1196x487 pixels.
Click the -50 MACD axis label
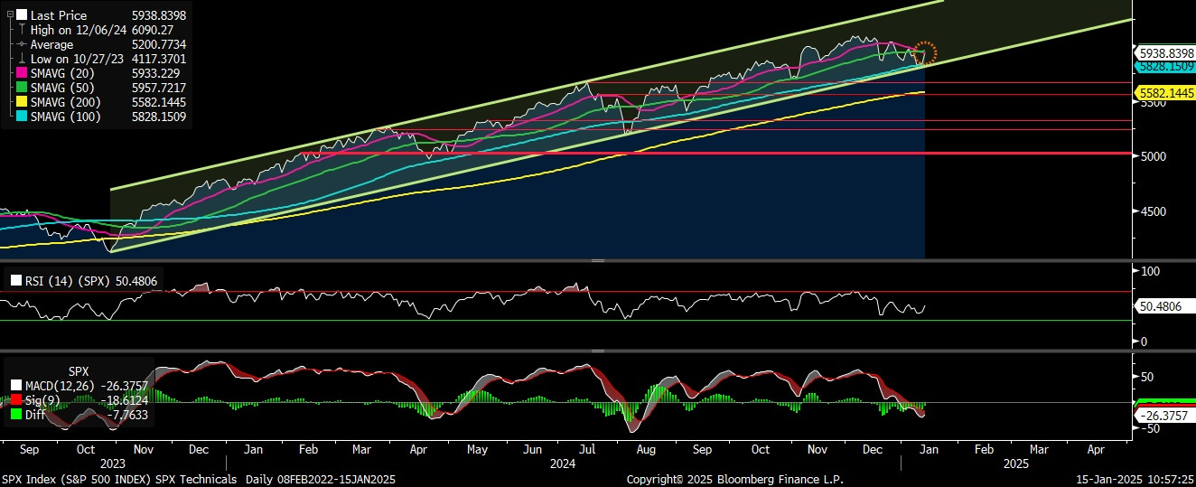(1150, 428)
